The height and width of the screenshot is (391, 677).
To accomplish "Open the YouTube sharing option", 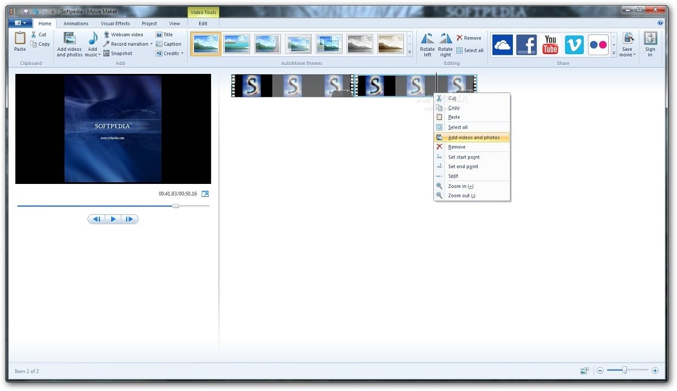I will [549, 44].
